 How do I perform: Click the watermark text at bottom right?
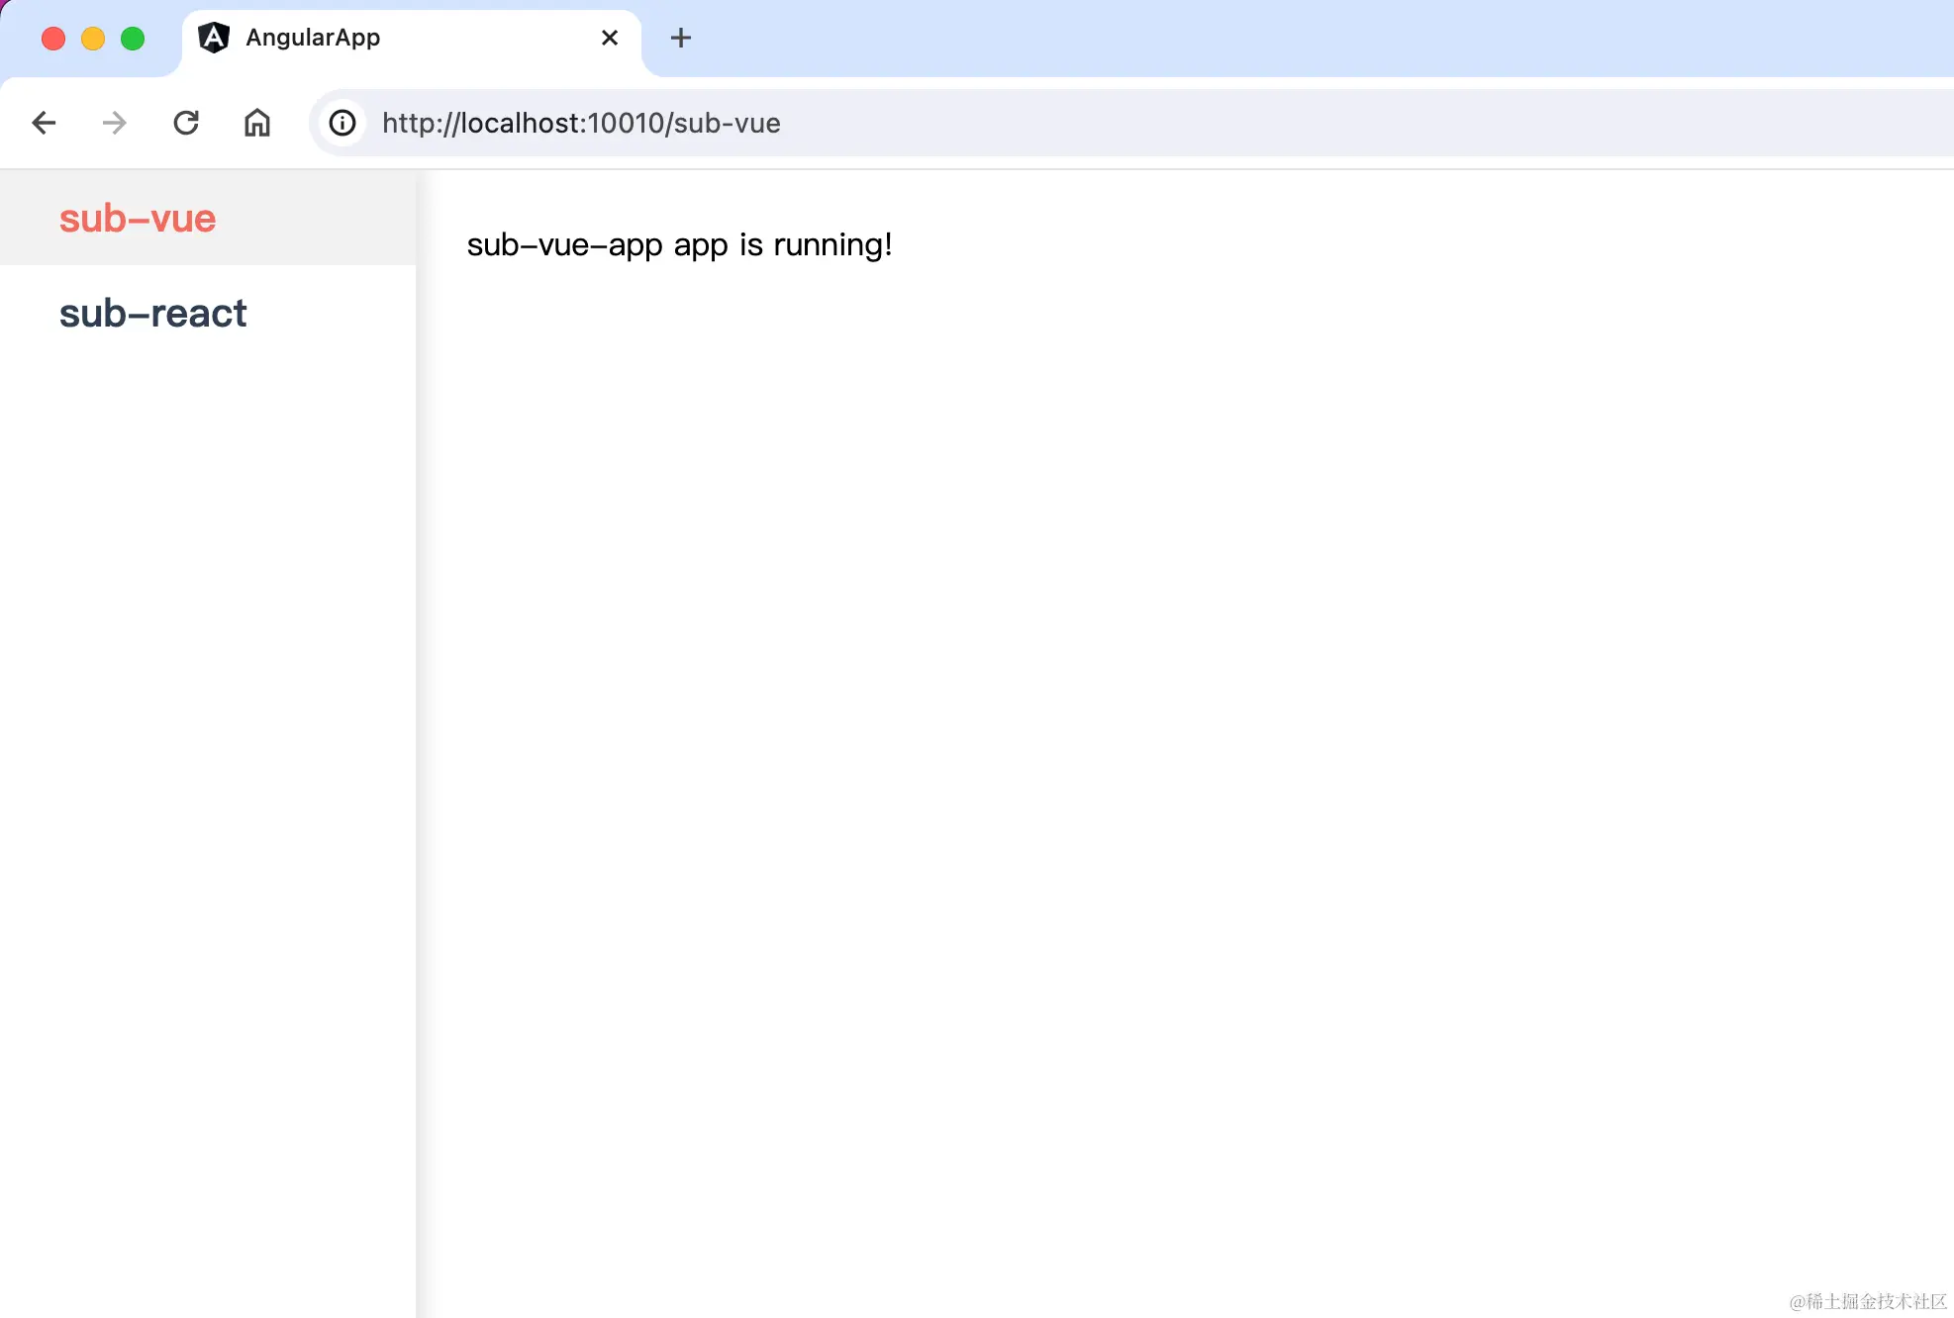pyautogui.click(x=1868, y=1301)
